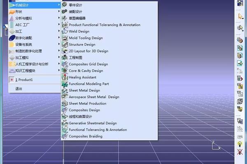This screenshot has height=164, width=247.
Task: Open the Weld Design workbench
Action: coord(110,32)
